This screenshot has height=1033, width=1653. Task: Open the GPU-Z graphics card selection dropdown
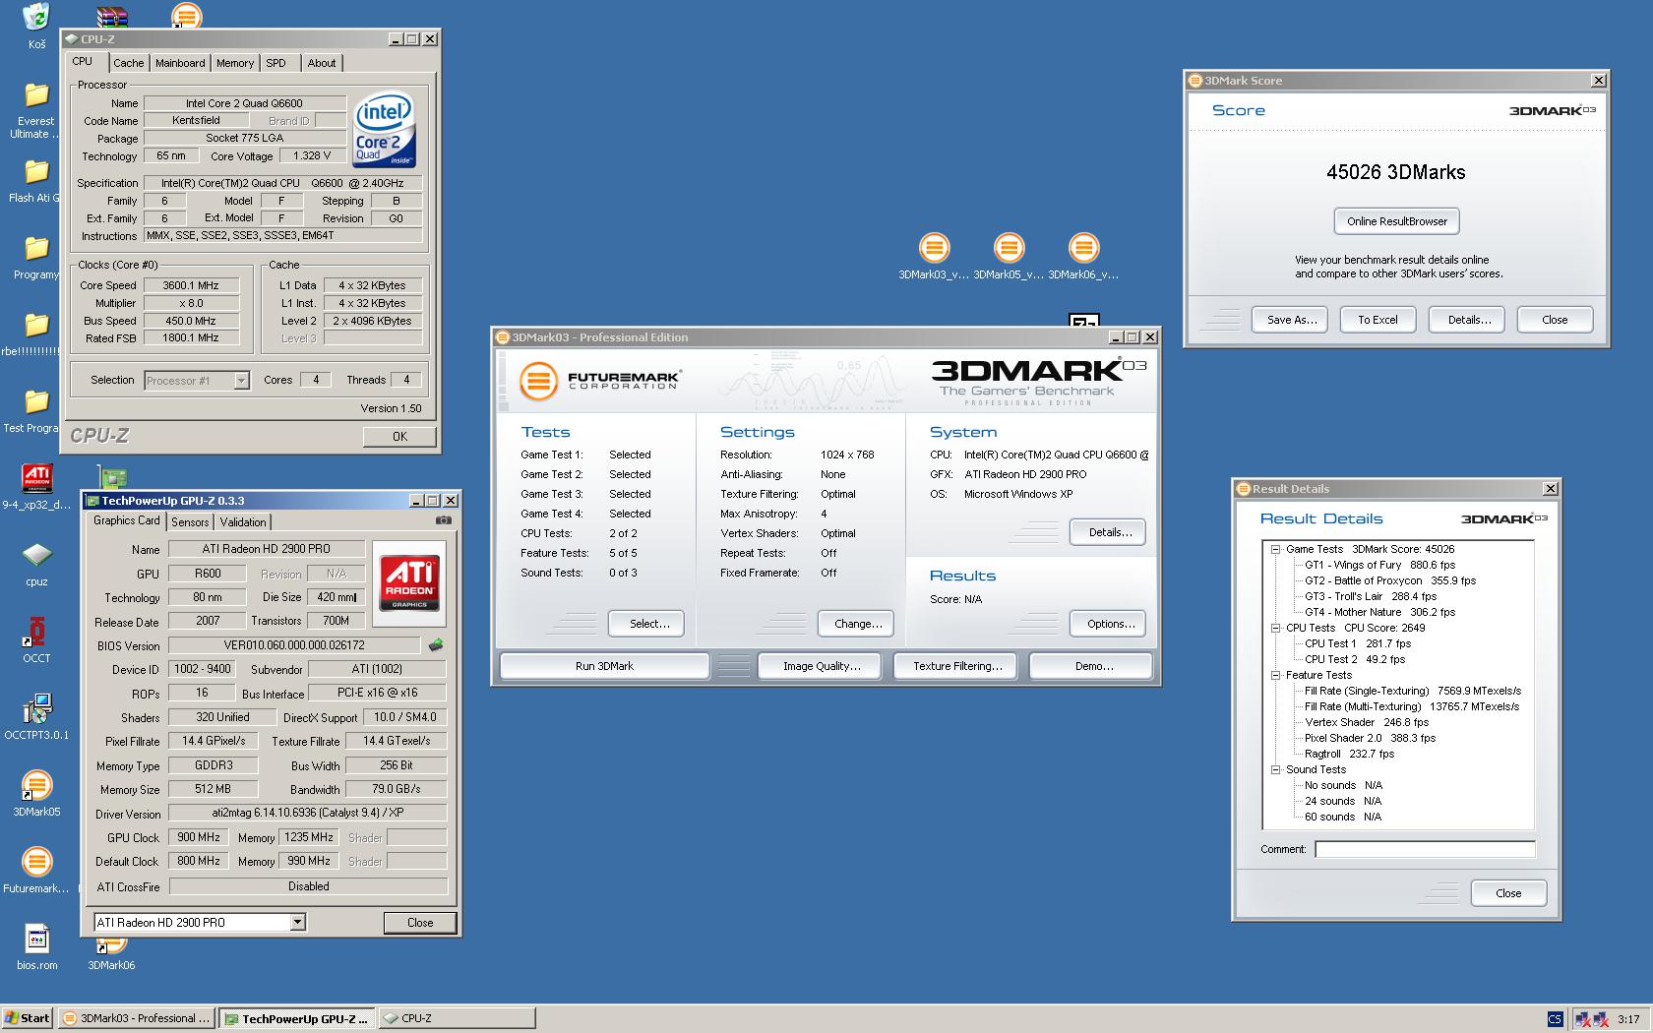297,922
